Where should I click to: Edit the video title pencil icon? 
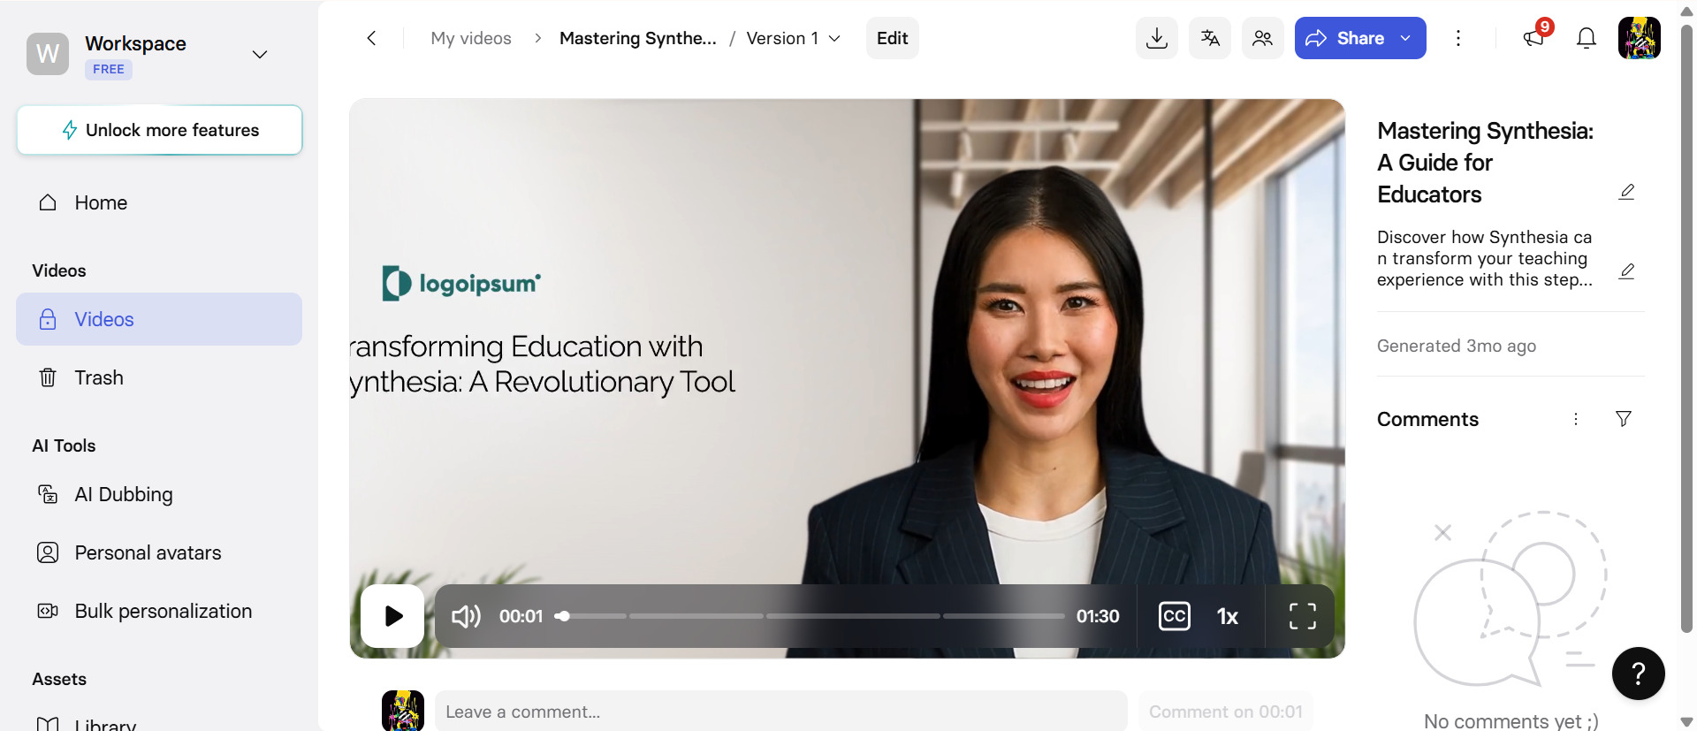[x=1626, y=192]
